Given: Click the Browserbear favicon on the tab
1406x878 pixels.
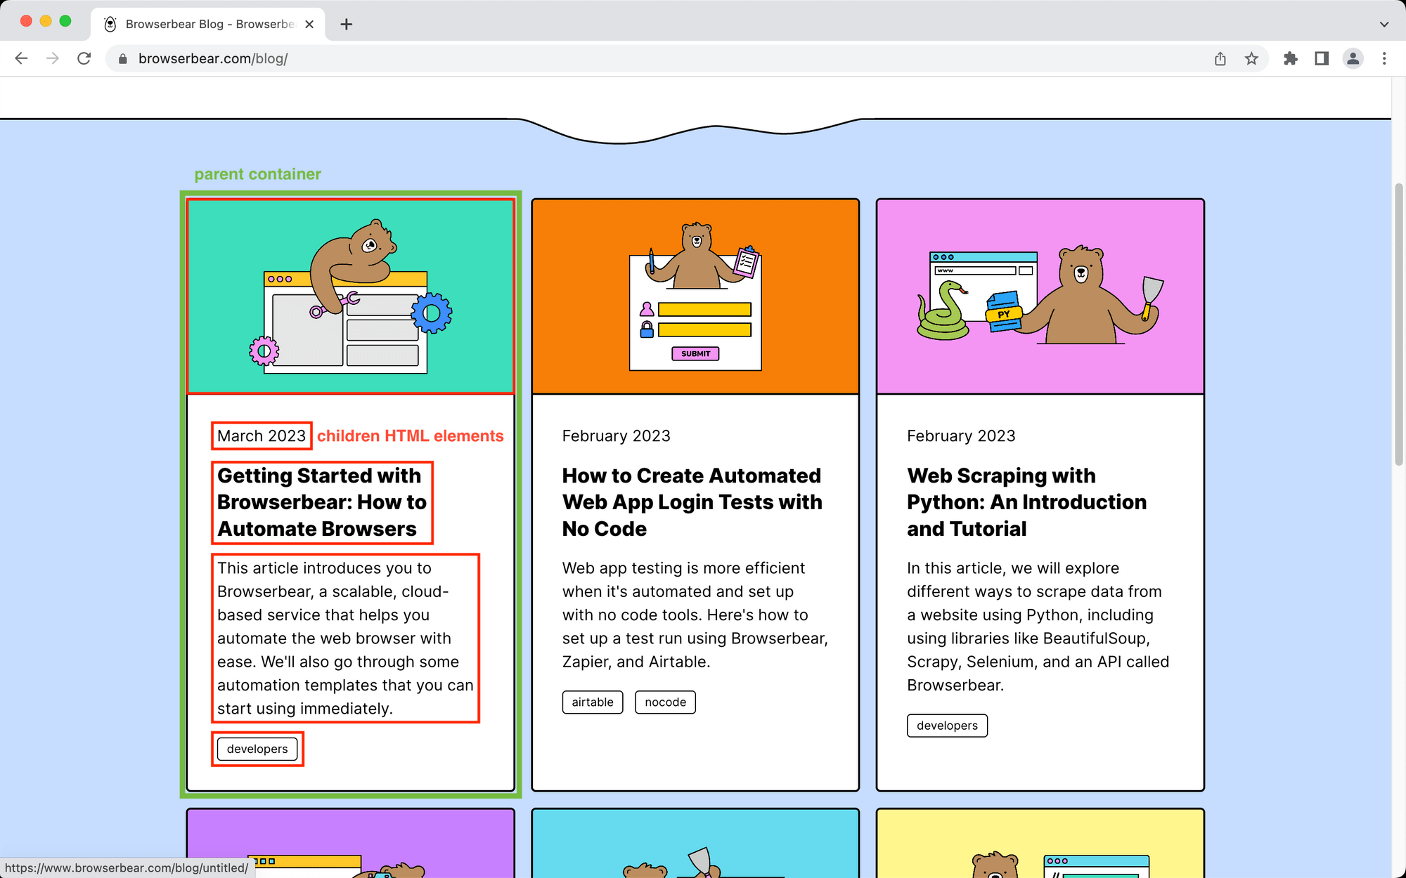Looking at the screenshot, I should coord(110,23).
